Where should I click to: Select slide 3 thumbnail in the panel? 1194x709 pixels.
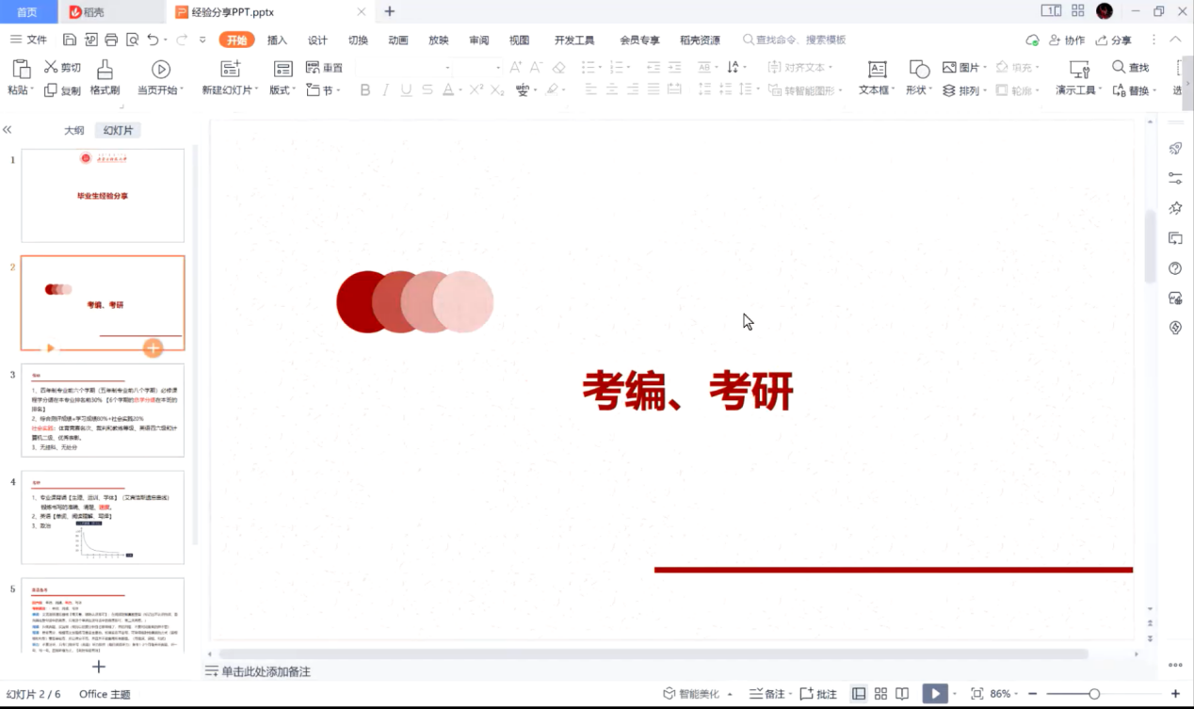tap(103, 411)
